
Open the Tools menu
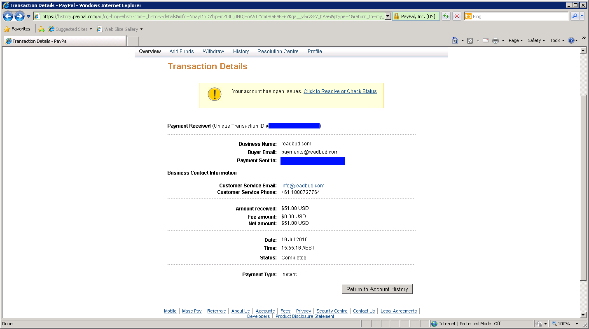click(557, 40)
